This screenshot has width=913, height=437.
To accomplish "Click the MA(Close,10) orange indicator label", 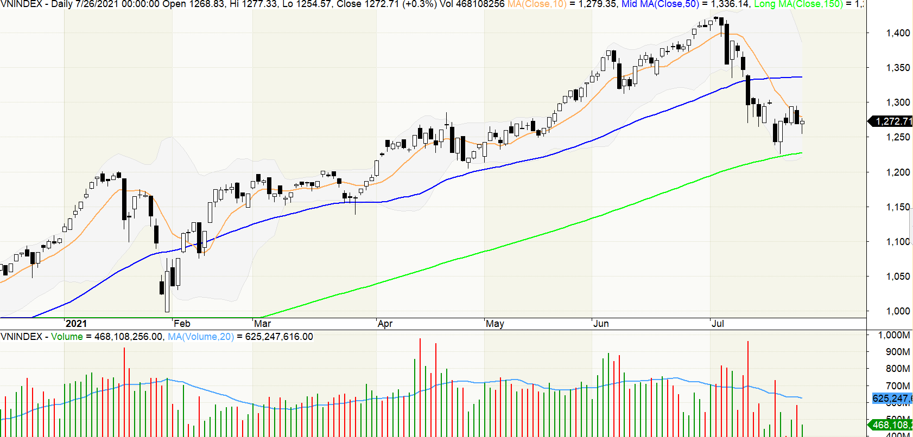I will [x=537, y=4].
